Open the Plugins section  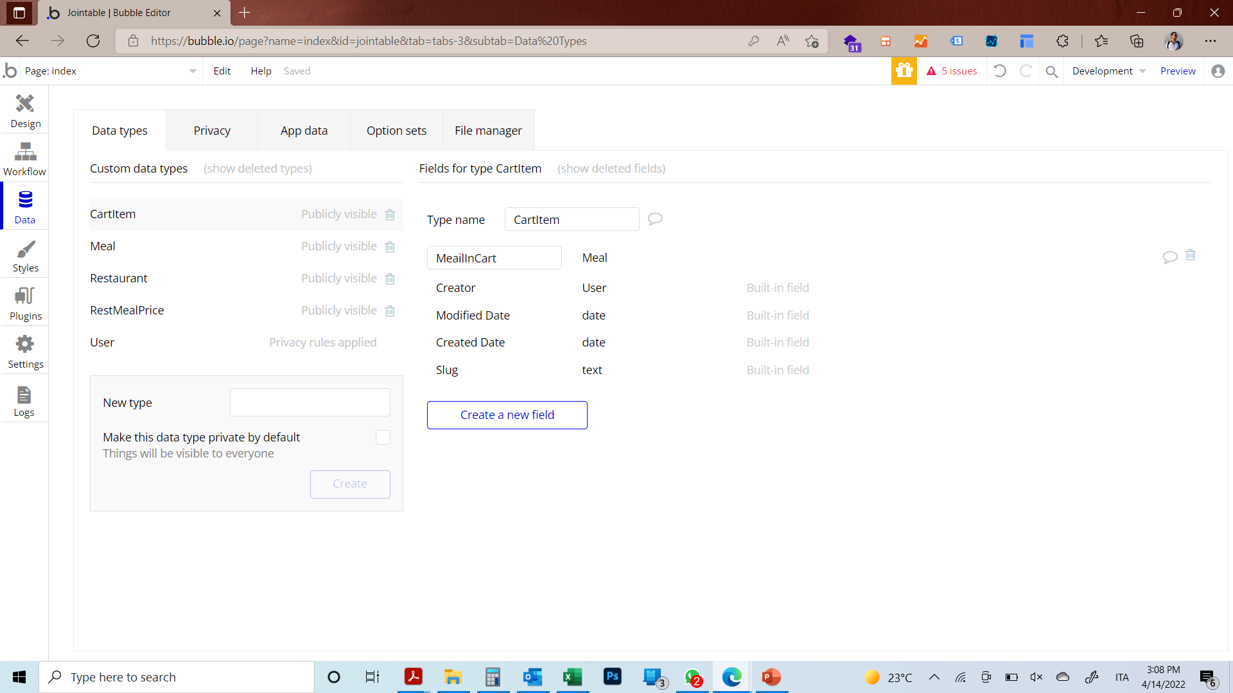coord(25,304)
